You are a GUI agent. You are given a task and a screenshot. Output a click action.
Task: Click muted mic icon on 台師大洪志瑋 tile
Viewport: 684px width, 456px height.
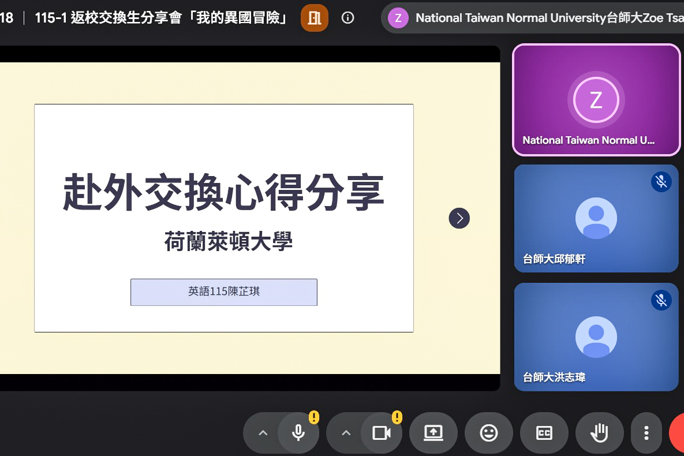point(661,300)
